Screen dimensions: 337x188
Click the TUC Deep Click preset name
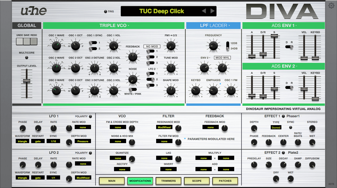click(161, 11)
